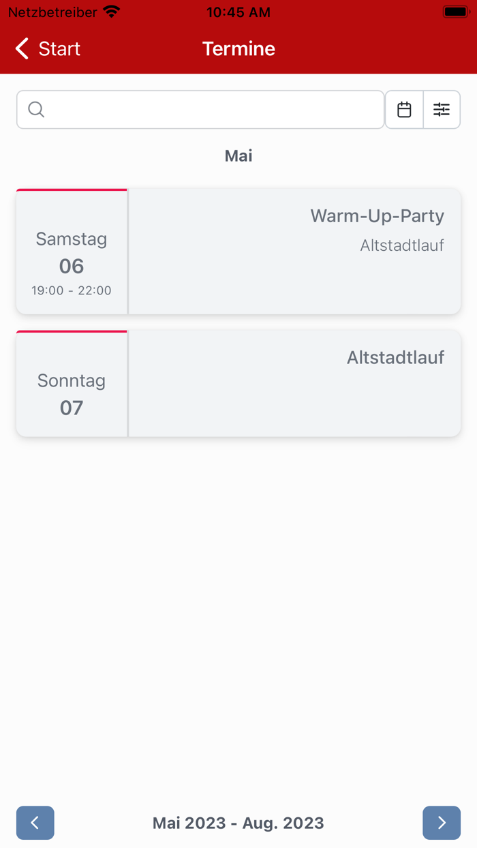The height and width of the screenshot is (848, 477).
Task: Tap the Altstadtlauf subtitle under Warm-Up-Party
Action: point(402,245)
